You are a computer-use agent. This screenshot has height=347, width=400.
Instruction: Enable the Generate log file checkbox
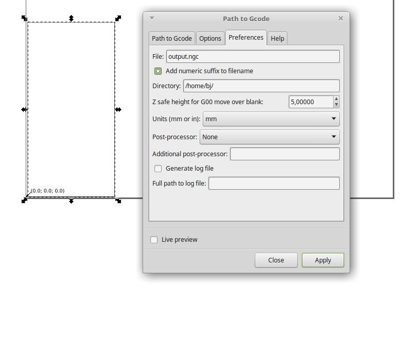pyautogui.click(x=158, y=169)
